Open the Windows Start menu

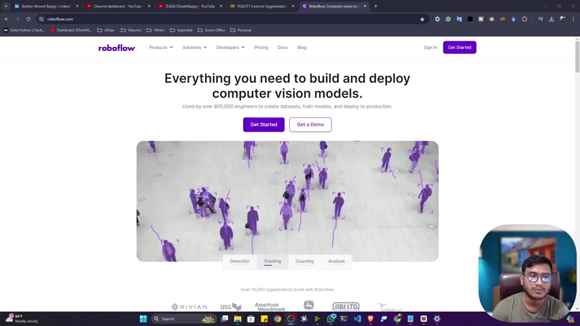pyautogui.click(x=143, y=319)
